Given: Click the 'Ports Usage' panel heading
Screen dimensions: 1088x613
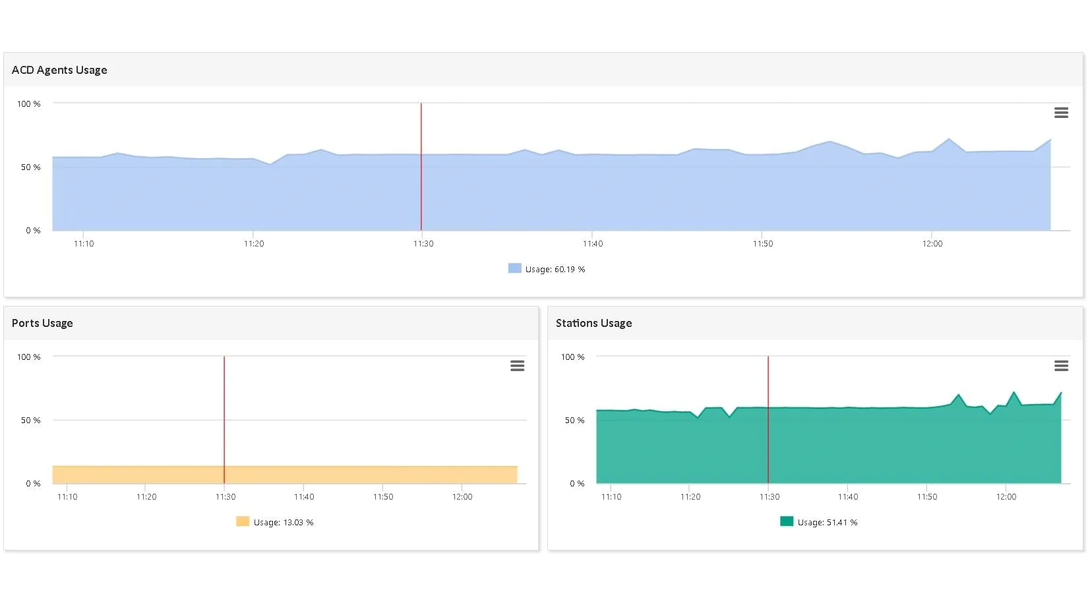Looking at the screenshot, I should (42, 323).
